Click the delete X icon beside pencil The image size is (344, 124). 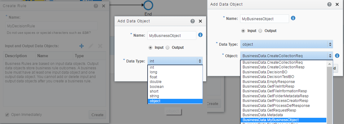click(x=100, y=46)
